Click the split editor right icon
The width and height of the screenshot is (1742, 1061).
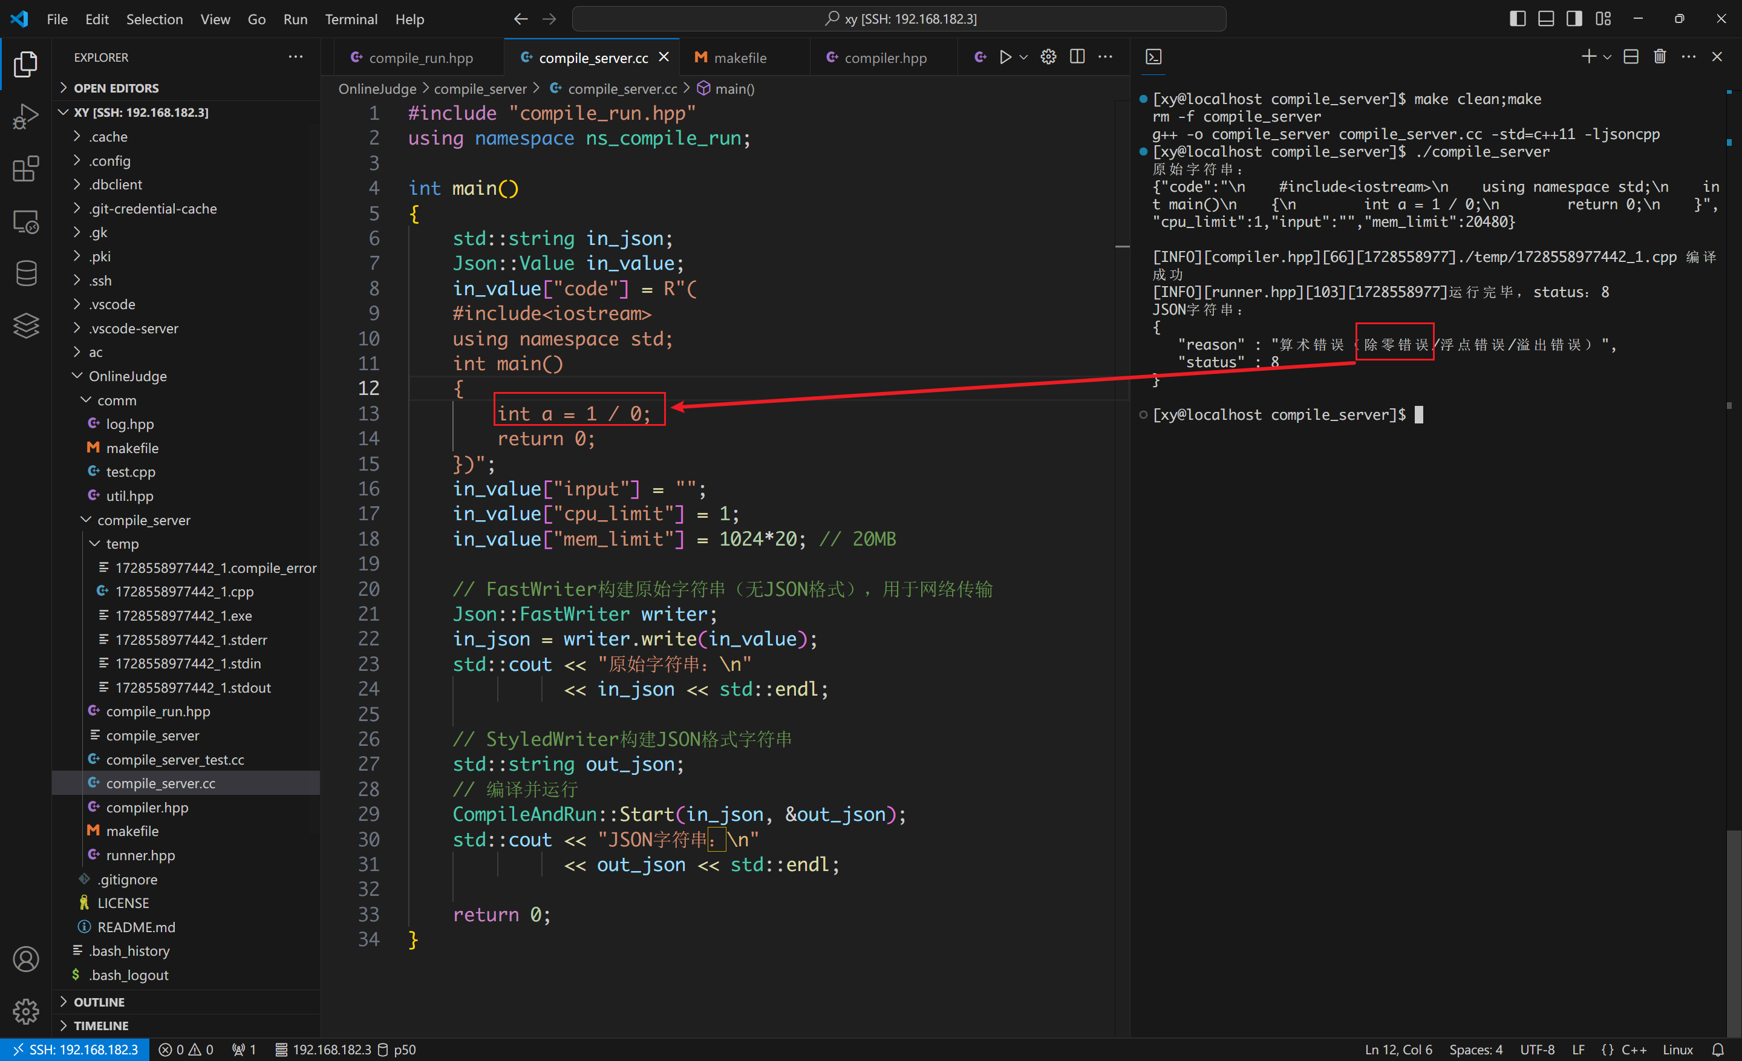point(1077,57)
